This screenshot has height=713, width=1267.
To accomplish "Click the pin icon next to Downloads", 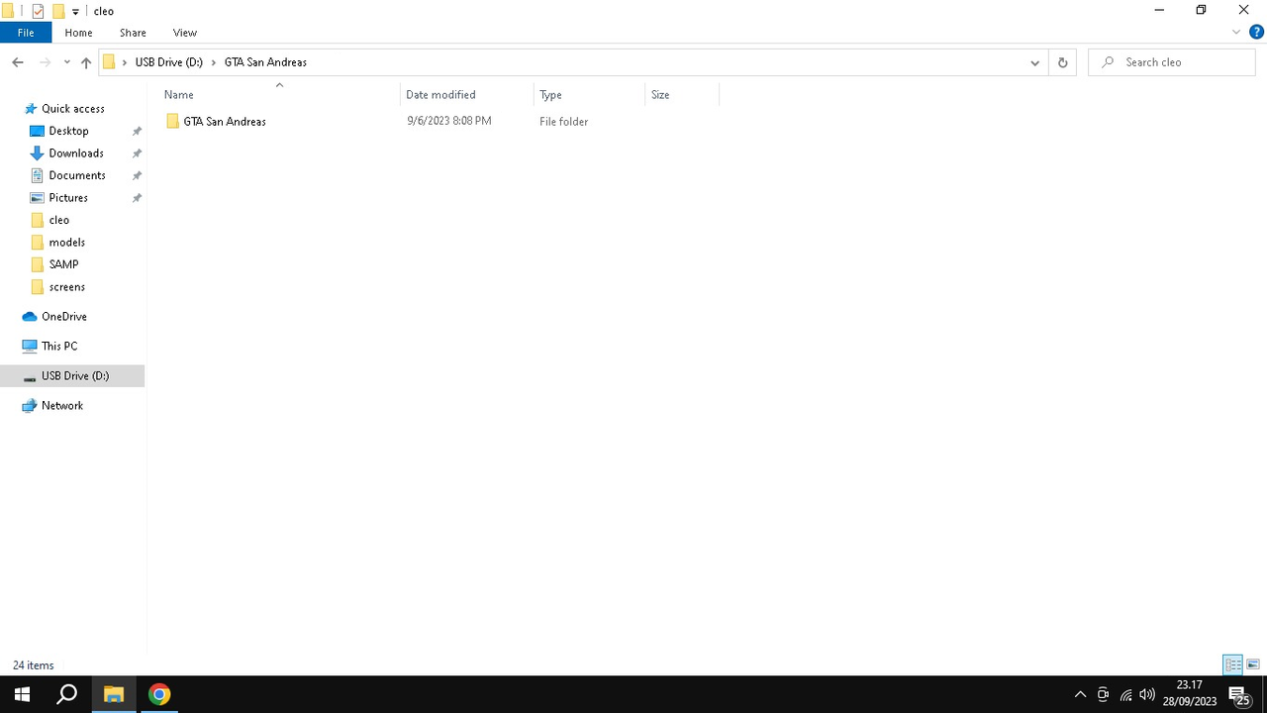I will coord(137,153).
